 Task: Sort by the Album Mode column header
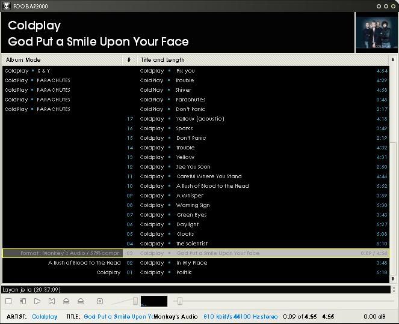[x=60, y=60]
